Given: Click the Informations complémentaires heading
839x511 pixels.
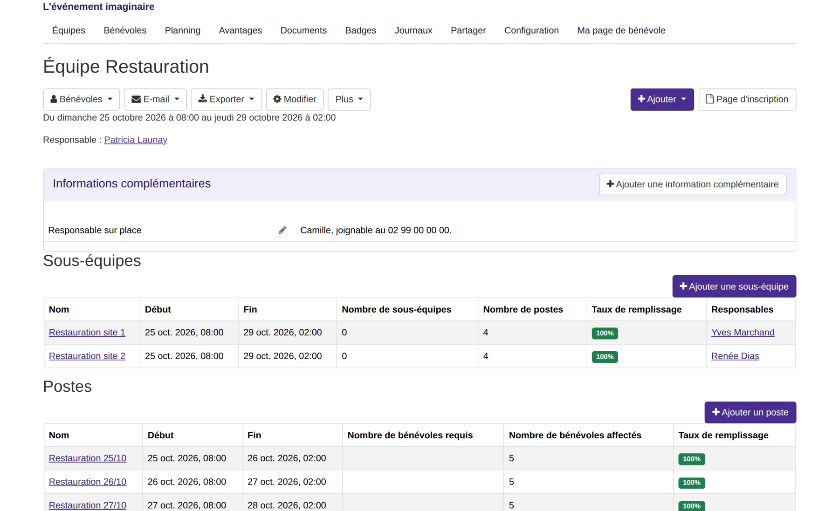Looking at the screenshot, I should pos(131,184).
